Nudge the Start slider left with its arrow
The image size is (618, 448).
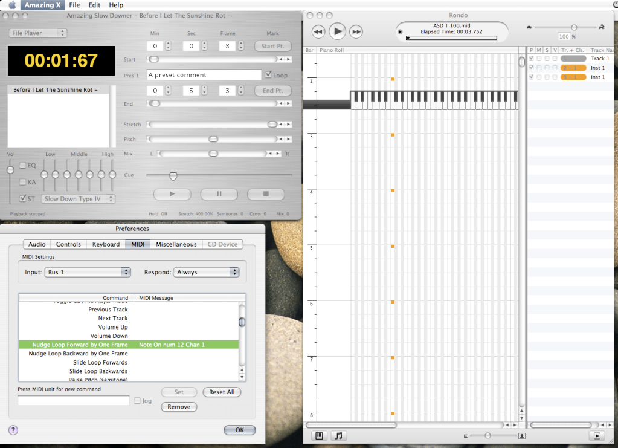tap(281, 59)
